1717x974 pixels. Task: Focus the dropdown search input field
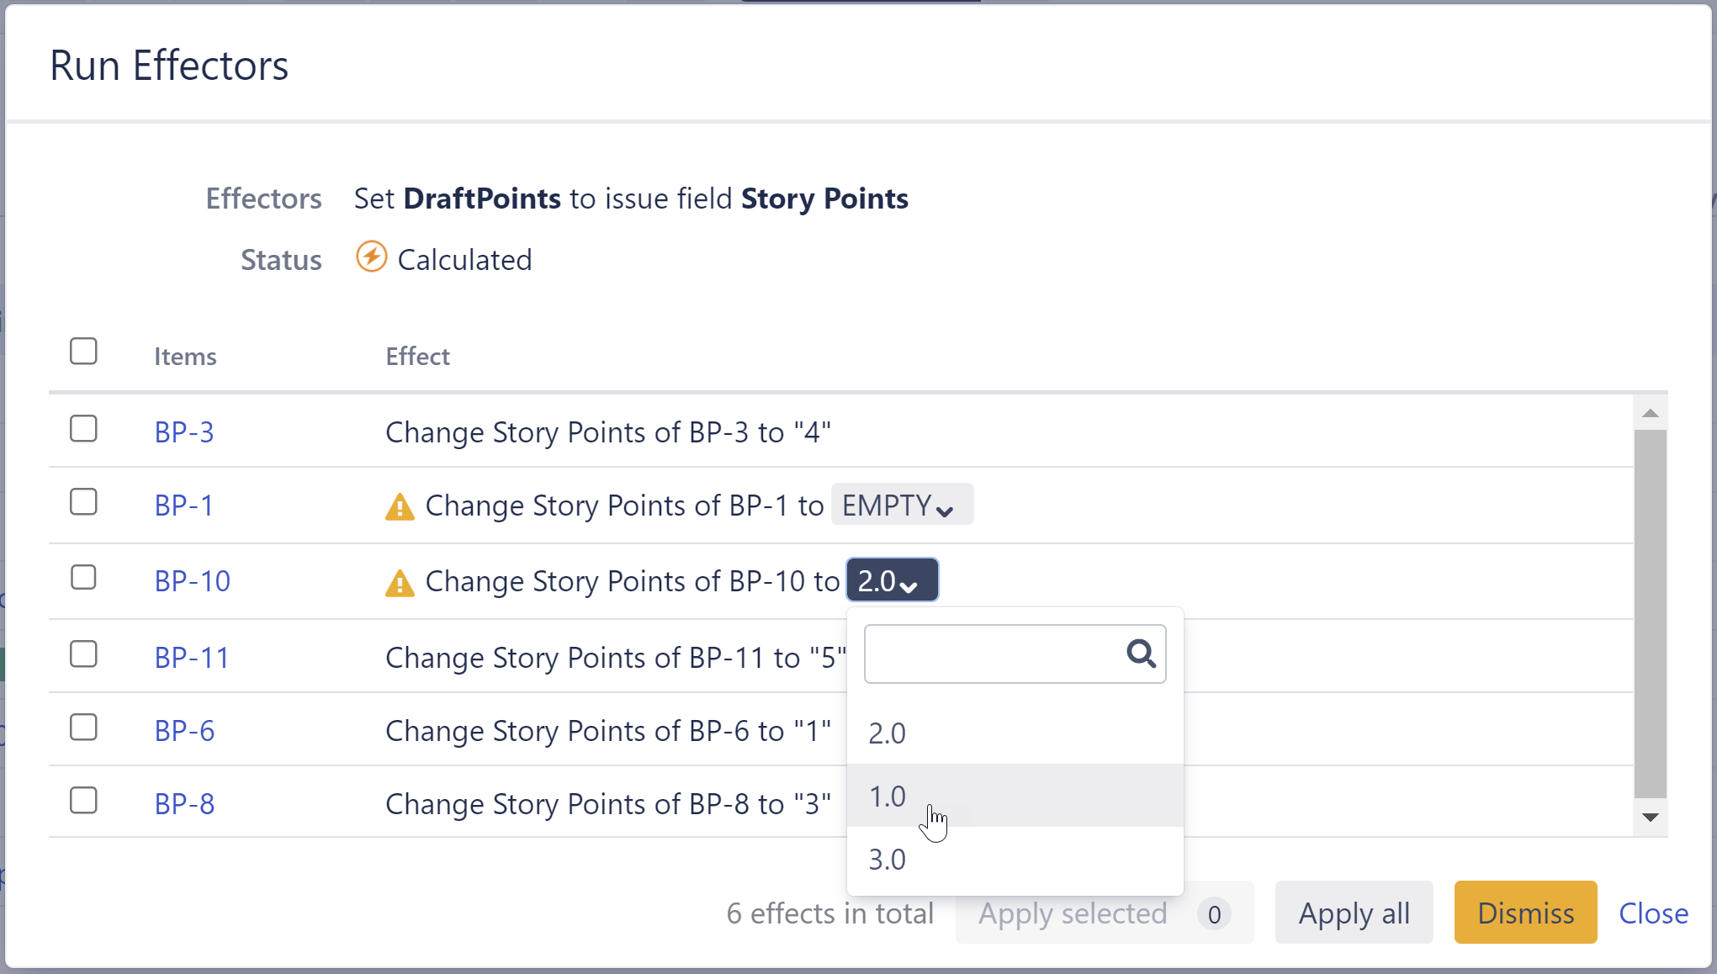[x=993, y=654]
